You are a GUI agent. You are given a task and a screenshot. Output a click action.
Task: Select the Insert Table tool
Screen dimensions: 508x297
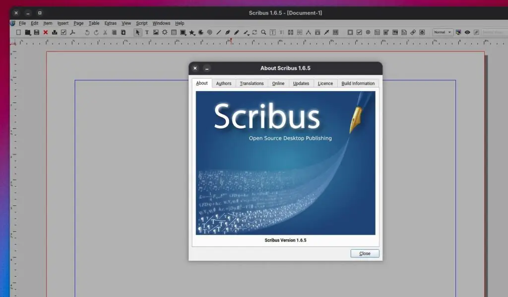(x=173, y=32)
